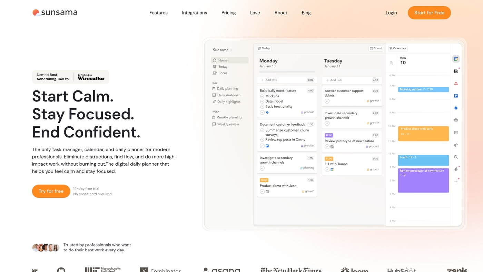This screenshot has height=272, width=483.
Task: Click Monday's progress bar
Action: 287,71
